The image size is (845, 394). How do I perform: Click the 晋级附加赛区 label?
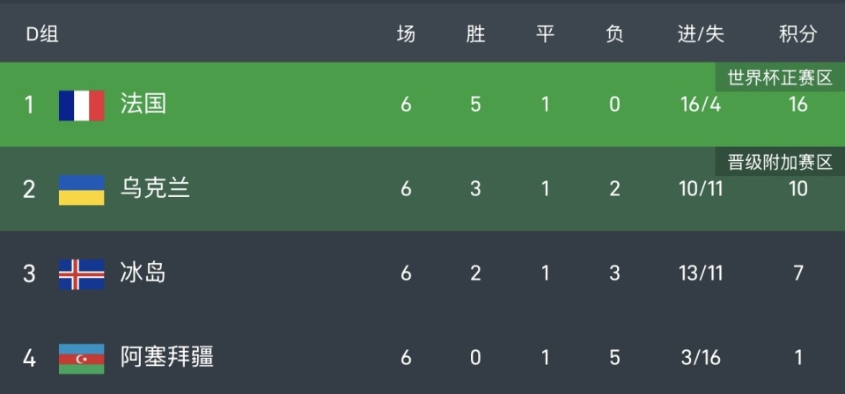point(779,162)
